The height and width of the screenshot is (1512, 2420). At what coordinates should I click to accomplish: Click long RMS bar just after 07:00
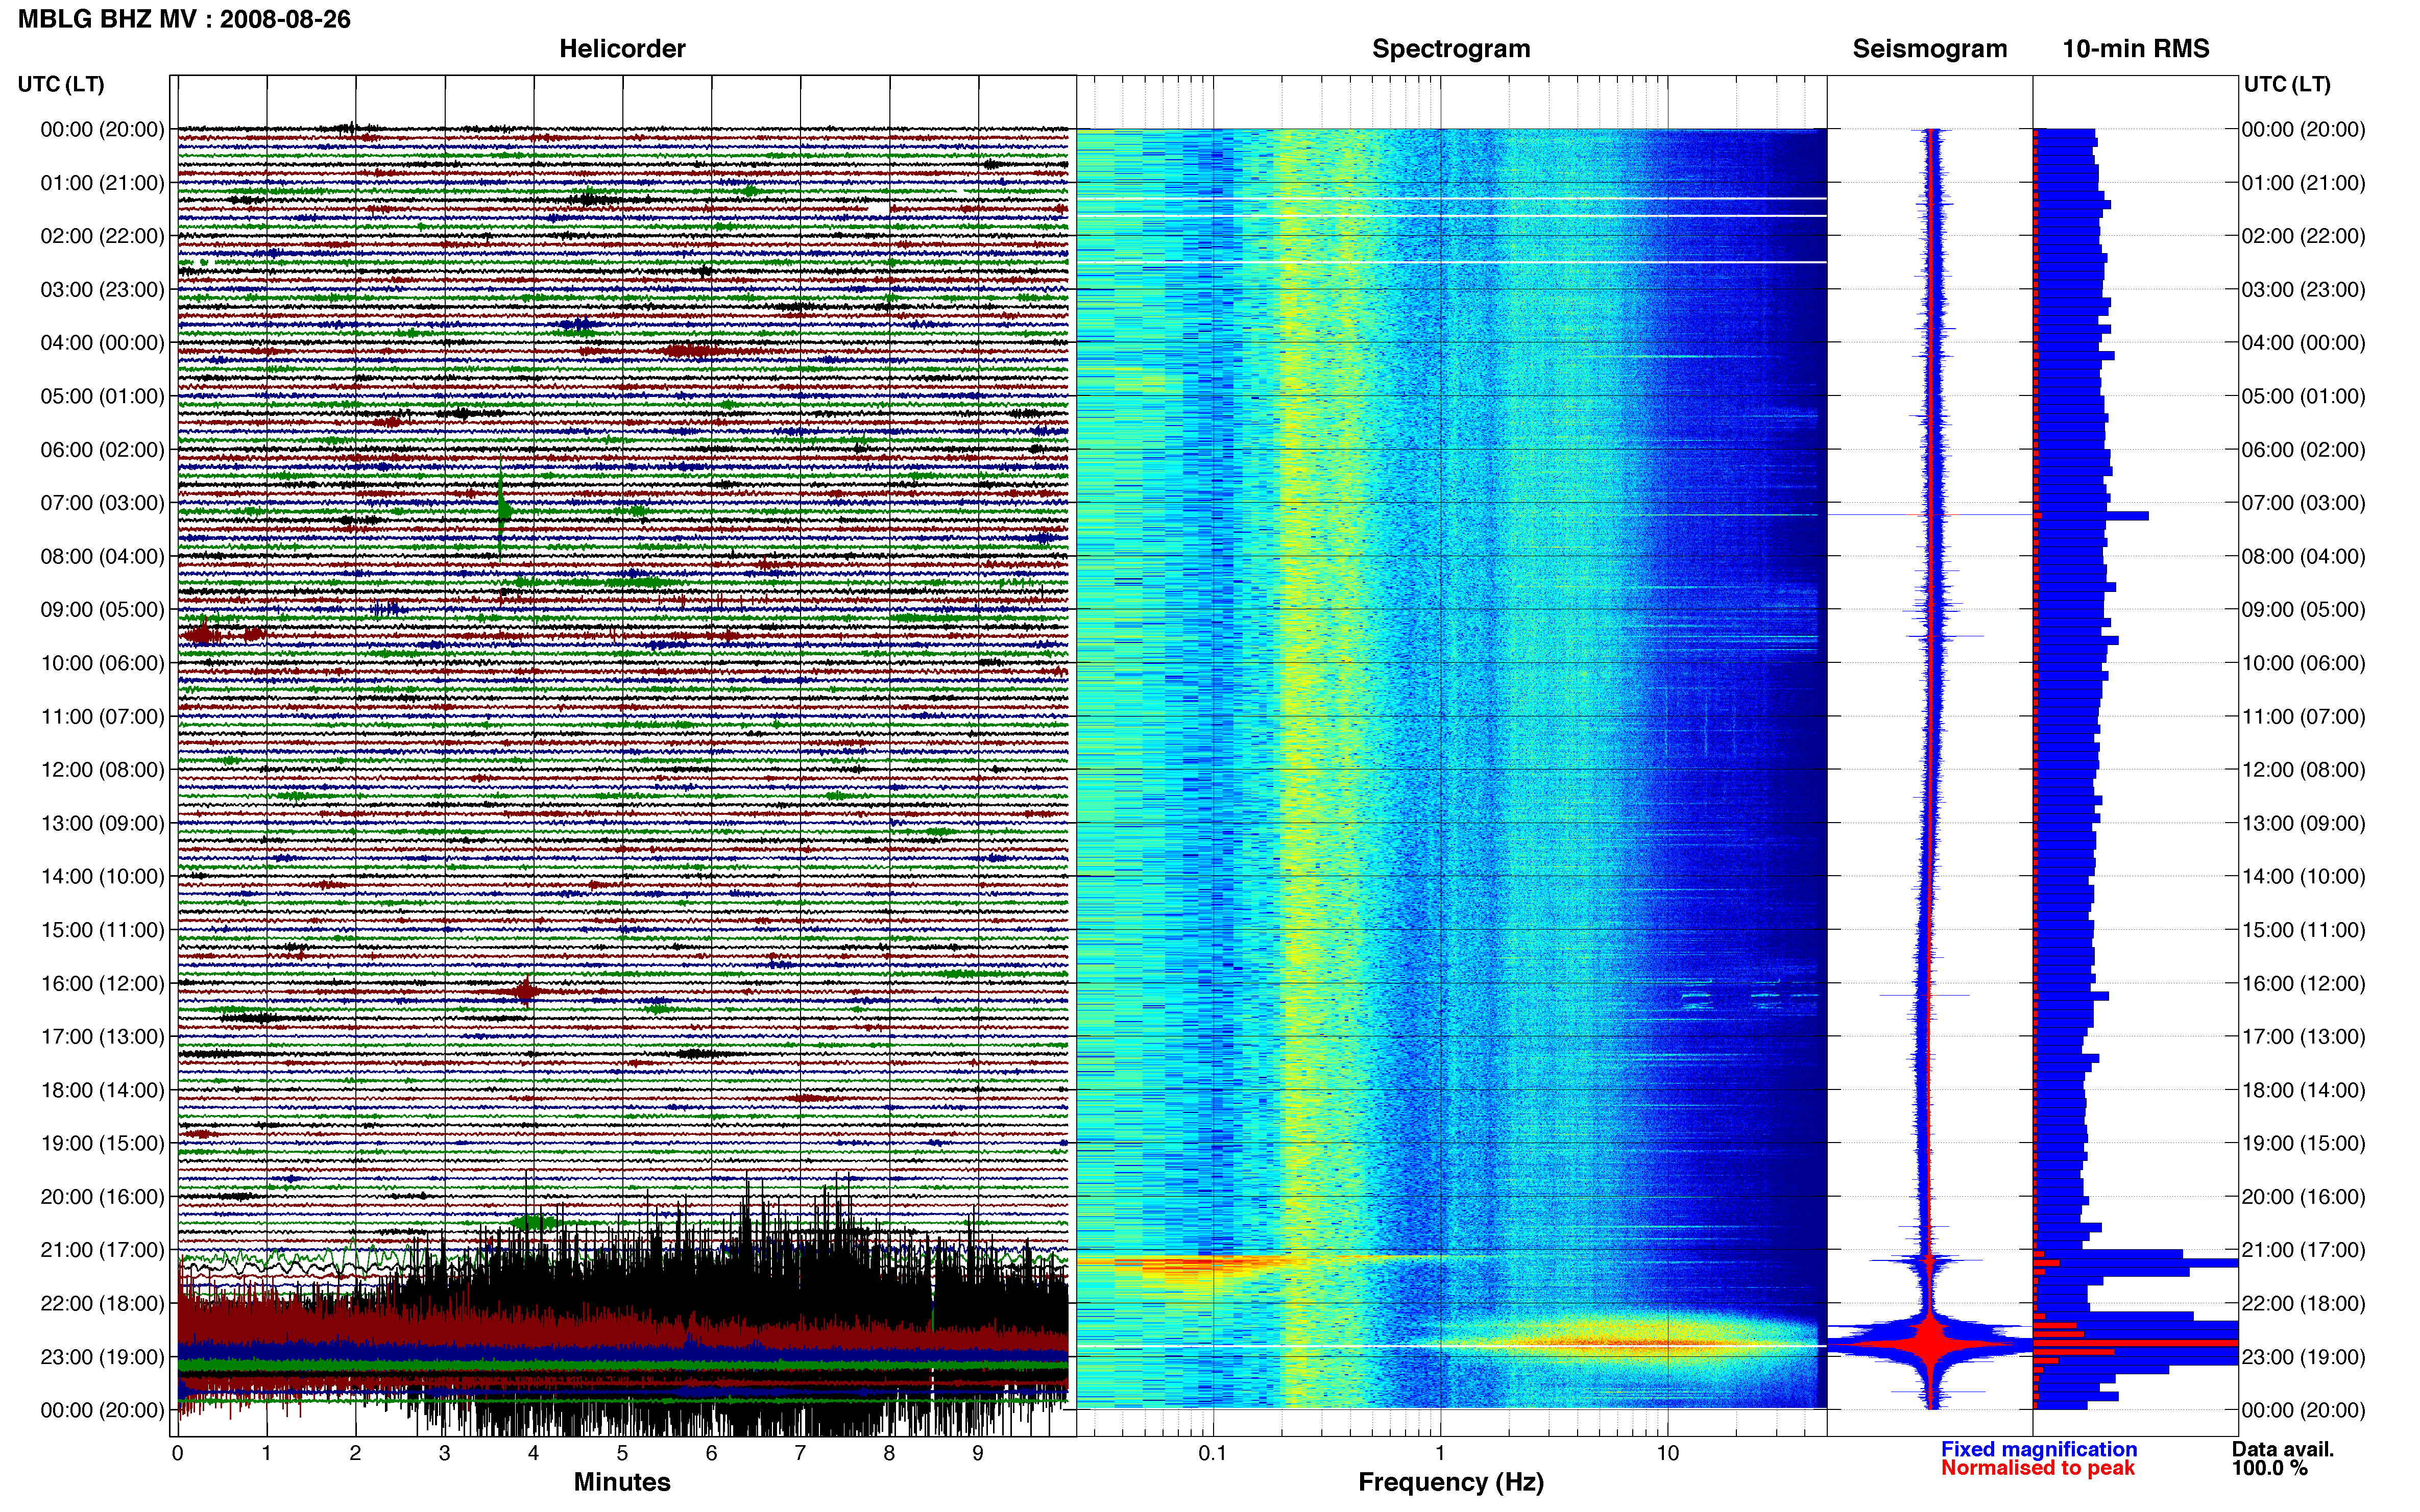pyautogui.click(x=2091, y=516)
